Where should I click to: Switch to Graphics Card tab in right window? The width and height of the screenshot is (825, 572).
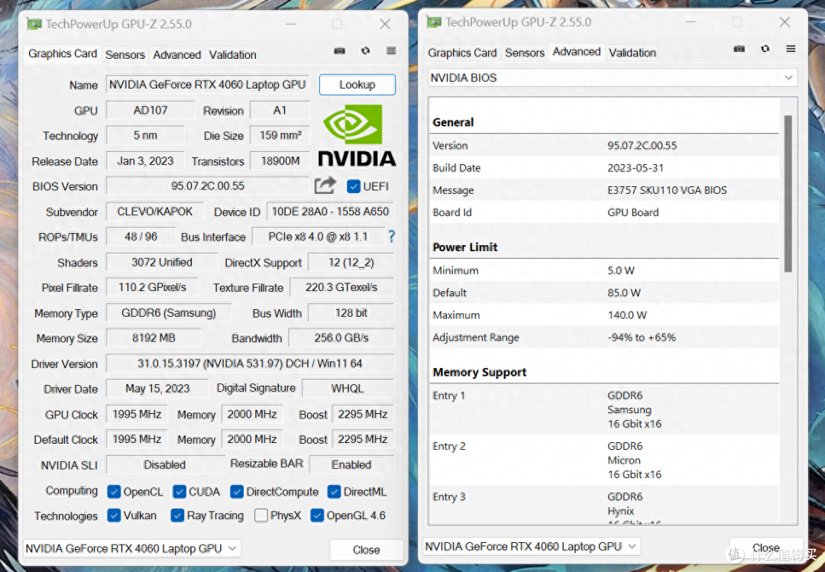point(462,53)
